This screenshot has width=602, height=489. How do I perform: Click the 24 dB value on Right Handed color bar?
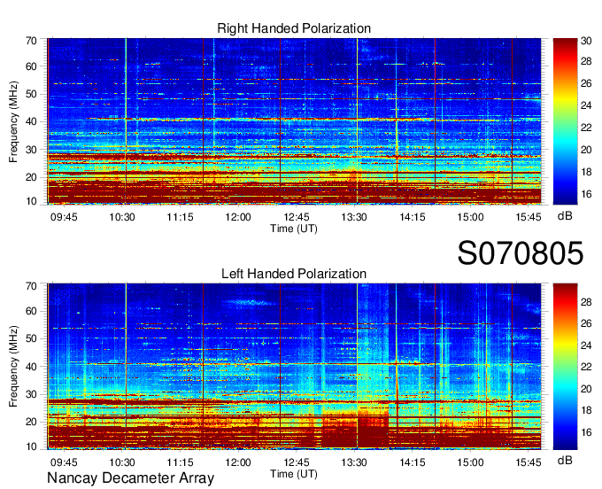586,105
